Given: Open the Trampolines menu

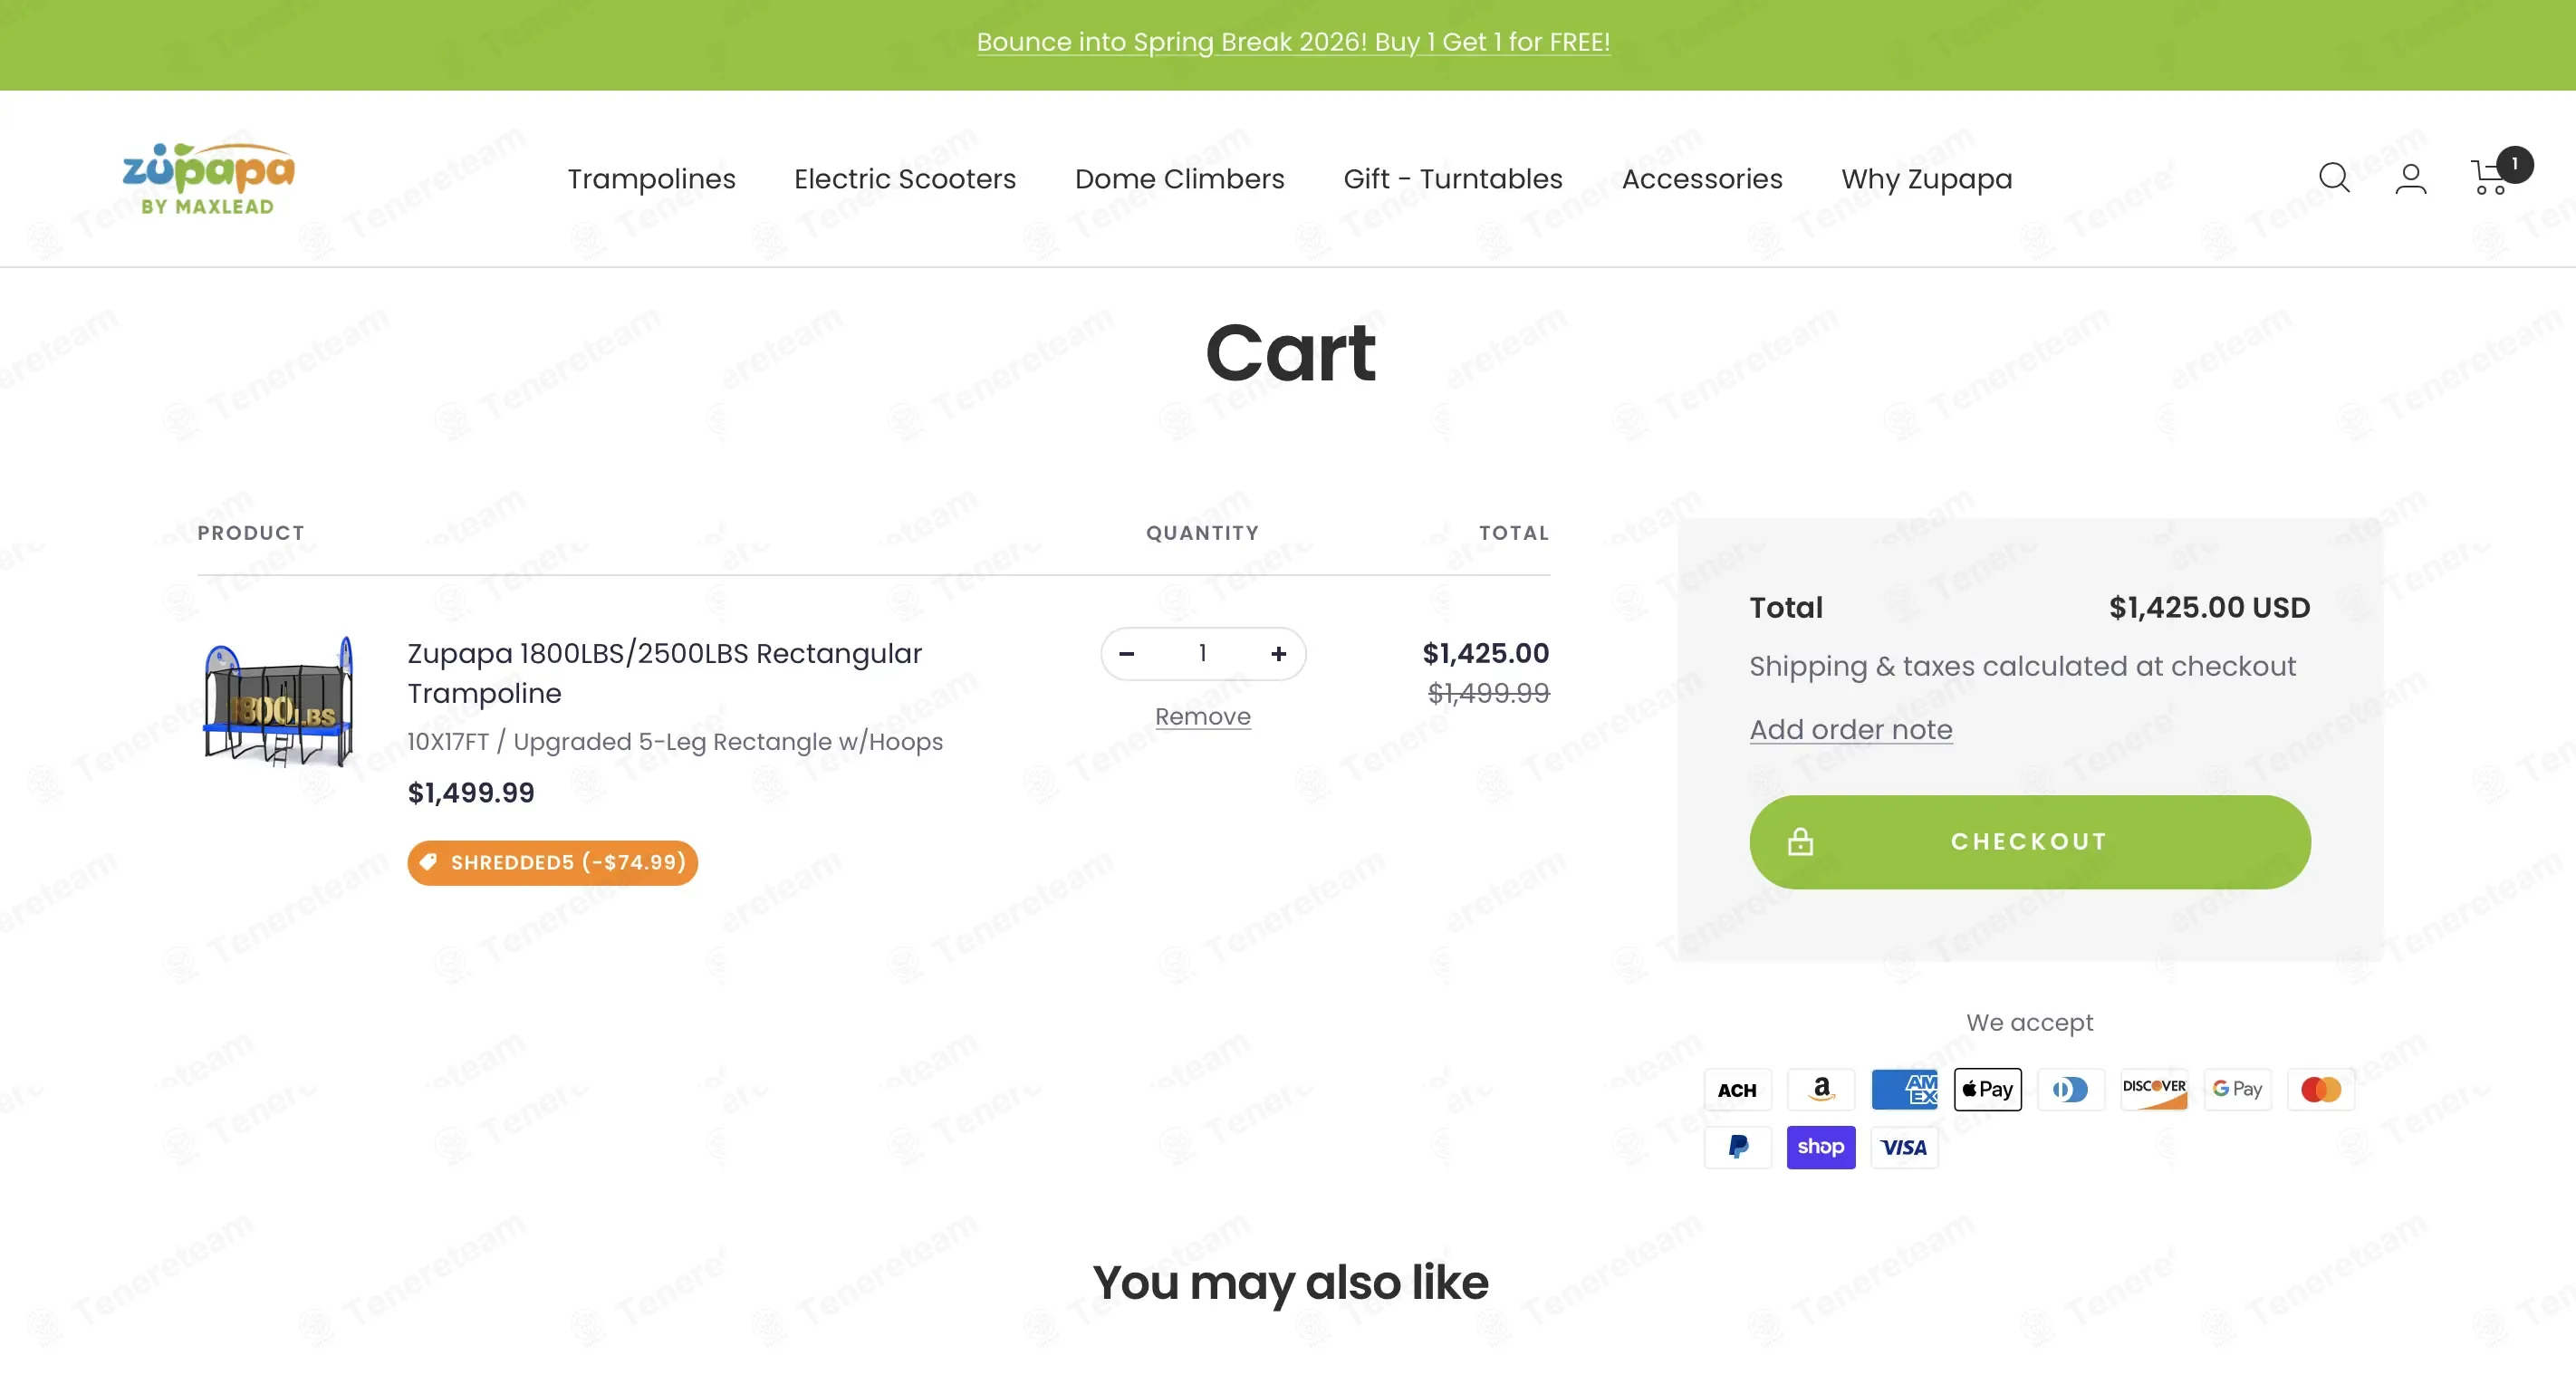Looking at the screenshot, I should (652, 178).
